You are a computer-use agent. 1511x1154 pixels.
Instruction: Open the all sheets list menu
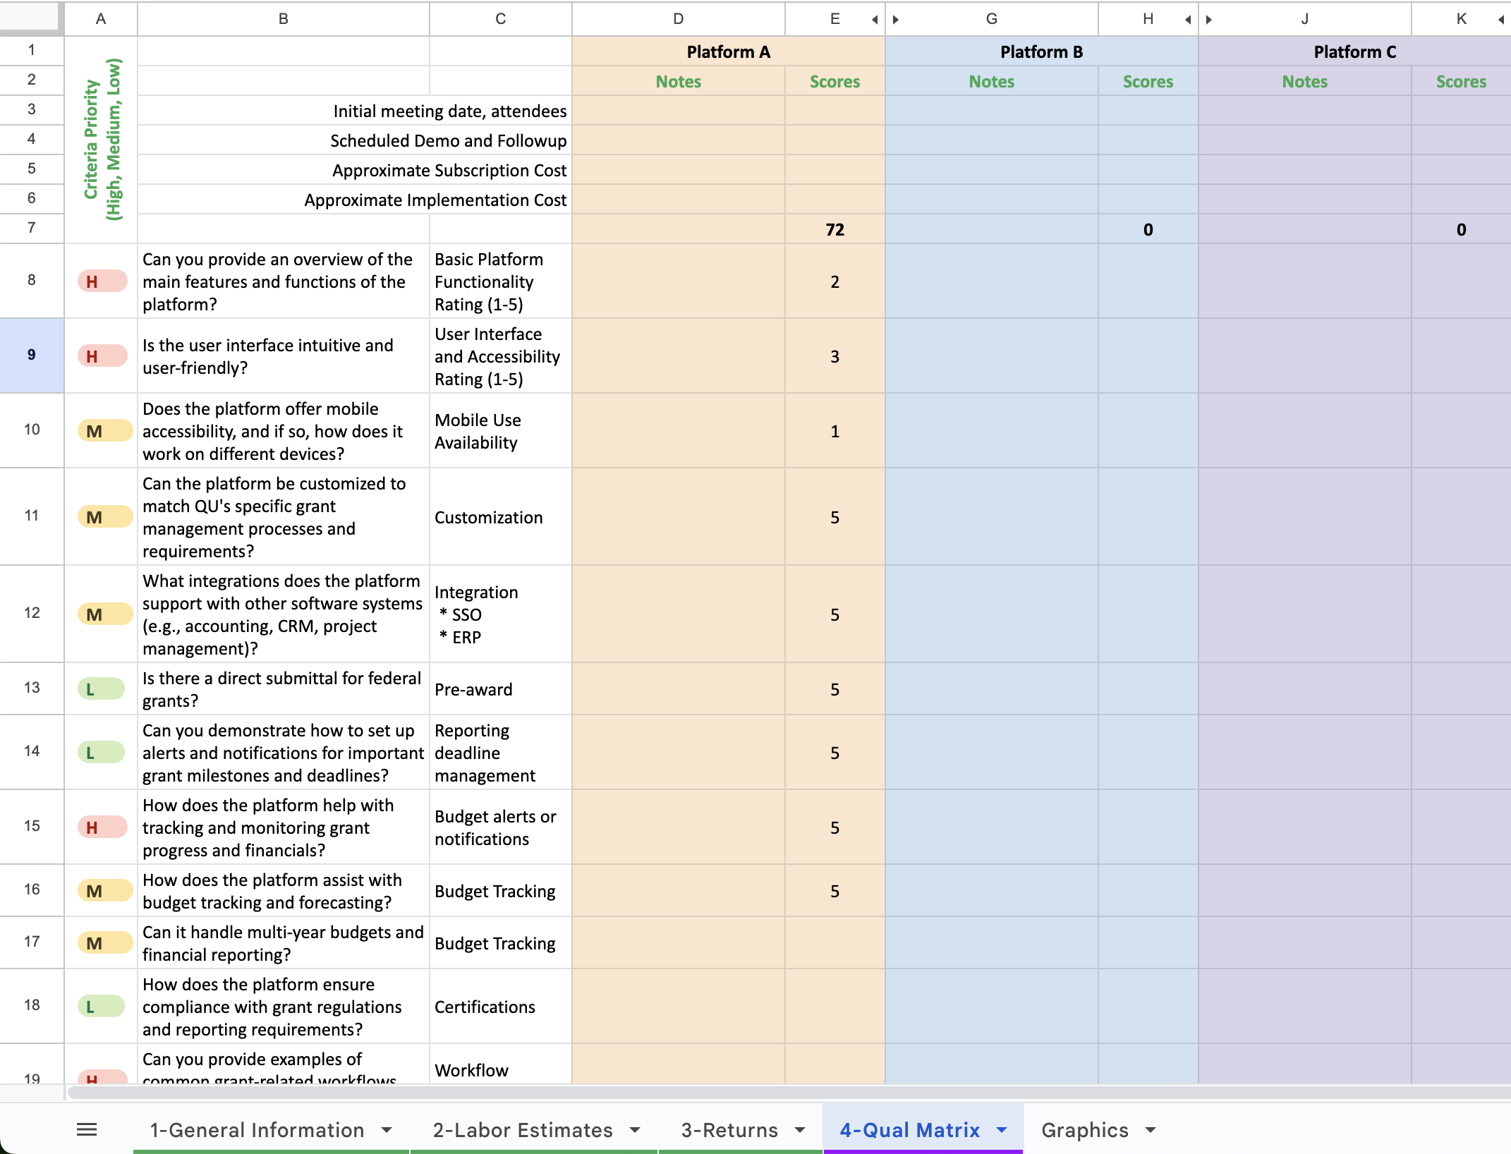[87, 1130]
